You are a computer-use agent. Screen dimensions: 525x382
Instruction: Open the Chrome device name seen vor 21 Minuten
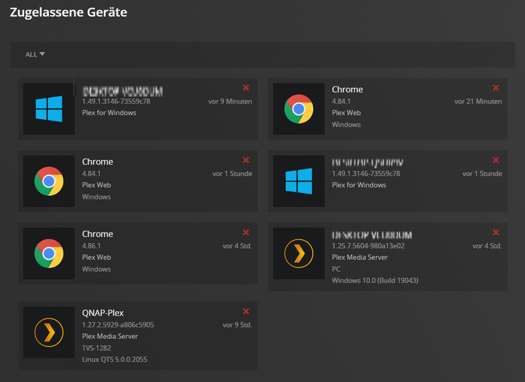[x=347, y=89]
